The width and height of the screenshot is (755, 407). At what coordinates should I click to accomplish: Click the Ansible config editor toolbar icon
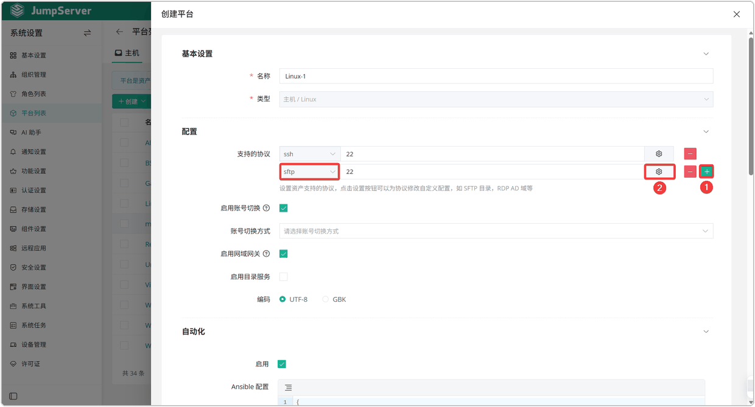288,388
